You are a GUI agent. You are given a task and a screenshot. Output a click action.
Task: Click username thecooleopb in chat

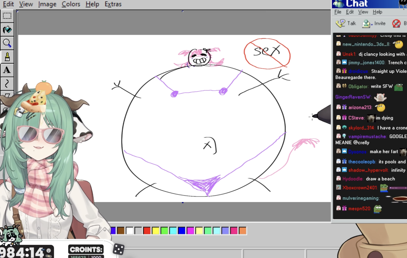pyautogui.click(x=362, y=162)
